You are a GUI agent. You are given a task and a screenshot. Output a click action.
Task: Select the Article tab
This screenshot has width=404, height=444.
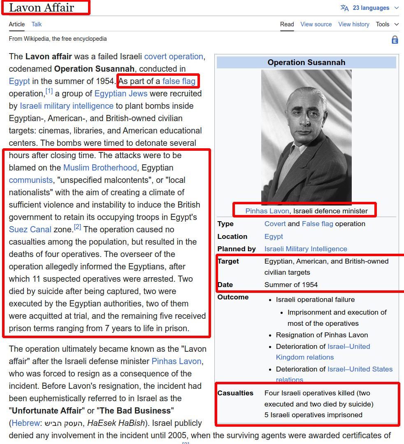(x=17, y=24)
